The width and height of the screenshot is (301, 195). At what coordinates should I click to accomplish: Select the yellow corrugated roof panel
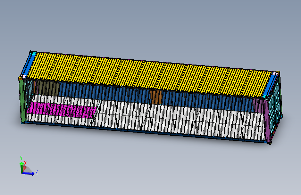[149, 75]
